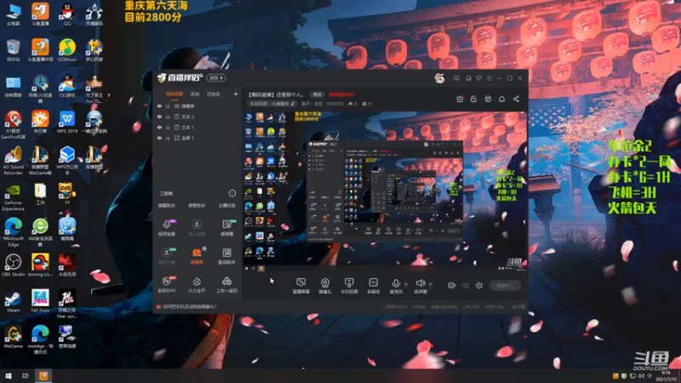Open 房管助手 in toolbox
The height and width of the screenshot is (383, 681).
(197, 206)
